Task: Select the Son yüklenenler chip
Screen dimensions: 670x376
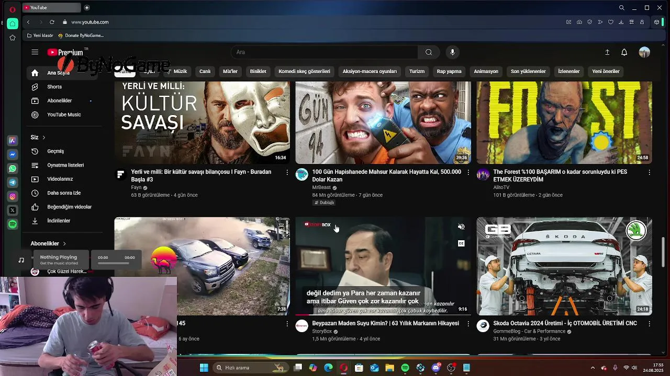Action: (528, 72)
